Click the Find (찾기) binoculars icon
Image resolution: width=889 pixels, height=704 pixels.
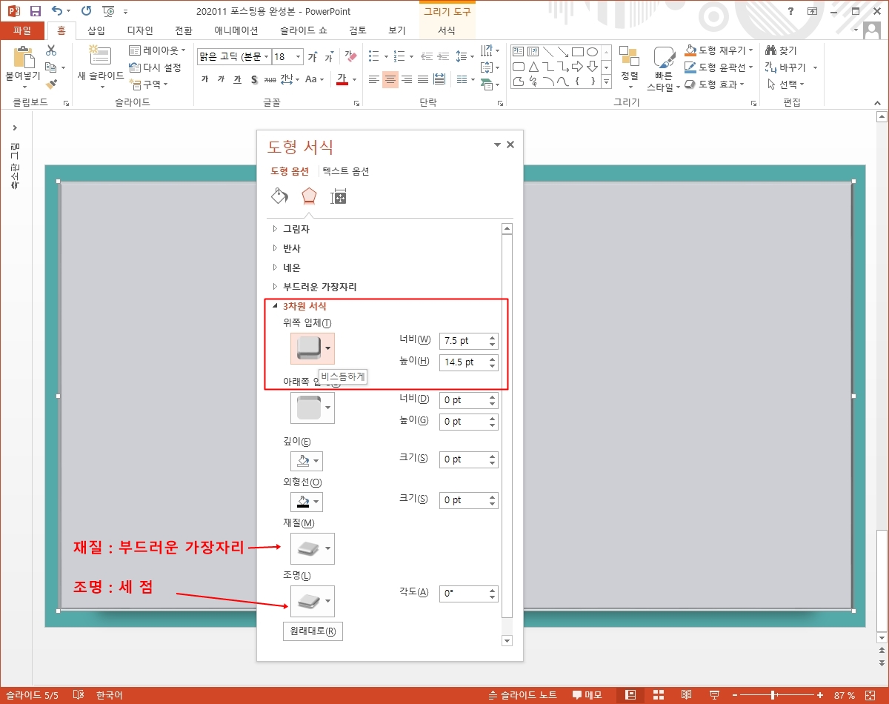coord(771,50)
